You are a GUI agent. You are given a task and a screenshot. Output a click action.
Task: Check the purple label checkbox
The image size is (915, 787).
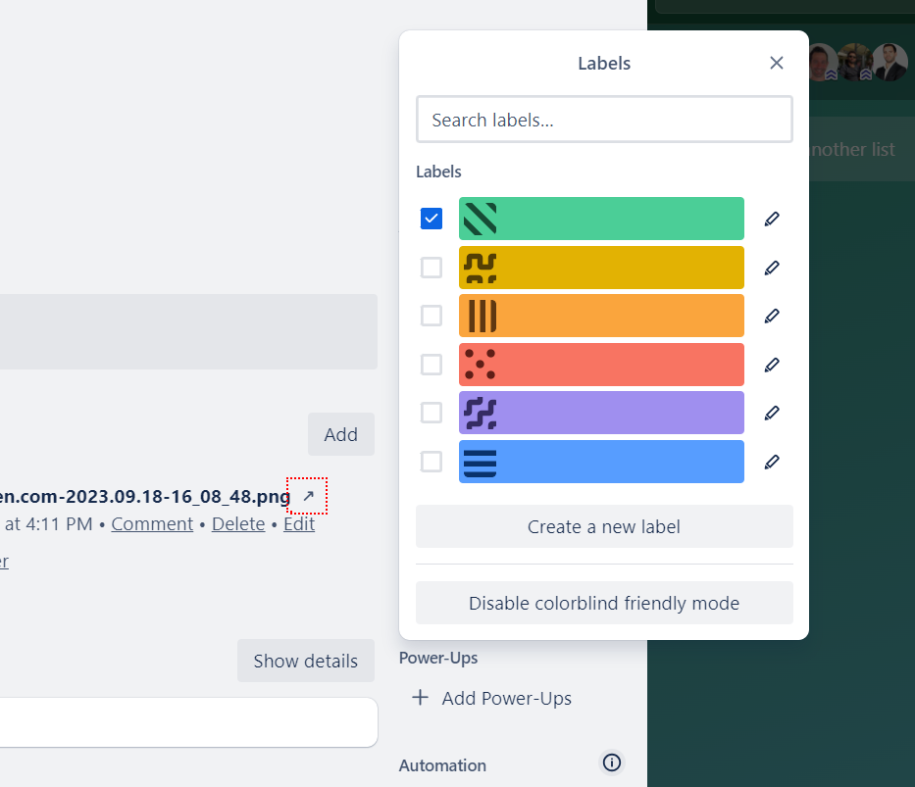click(432, 413)
